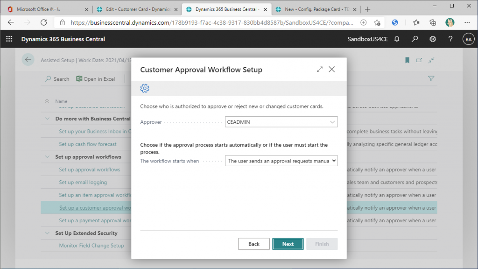
Task: Click the browser profile picture
Action: (x=450, y=22)
